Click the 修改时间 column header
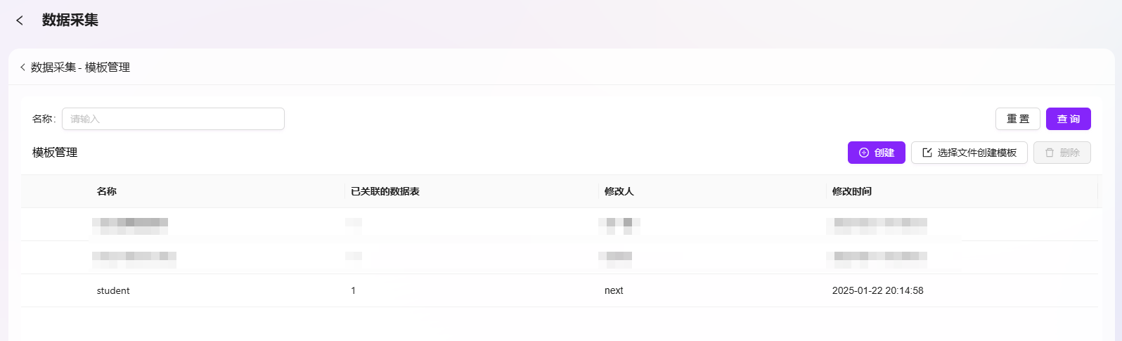1122x341 pixels. (852, 191)
